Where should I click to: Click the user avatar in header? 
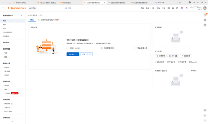(x=205, y=8)
